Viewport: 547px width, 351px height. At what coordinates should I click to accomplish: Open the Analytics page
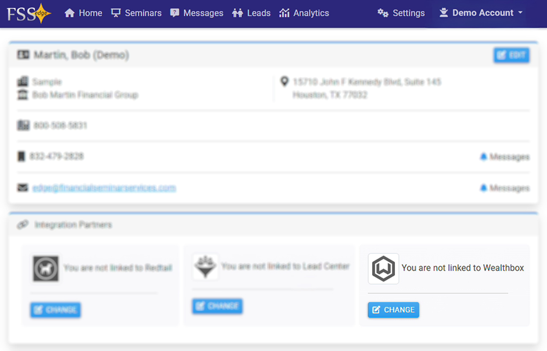pos(304,13)
